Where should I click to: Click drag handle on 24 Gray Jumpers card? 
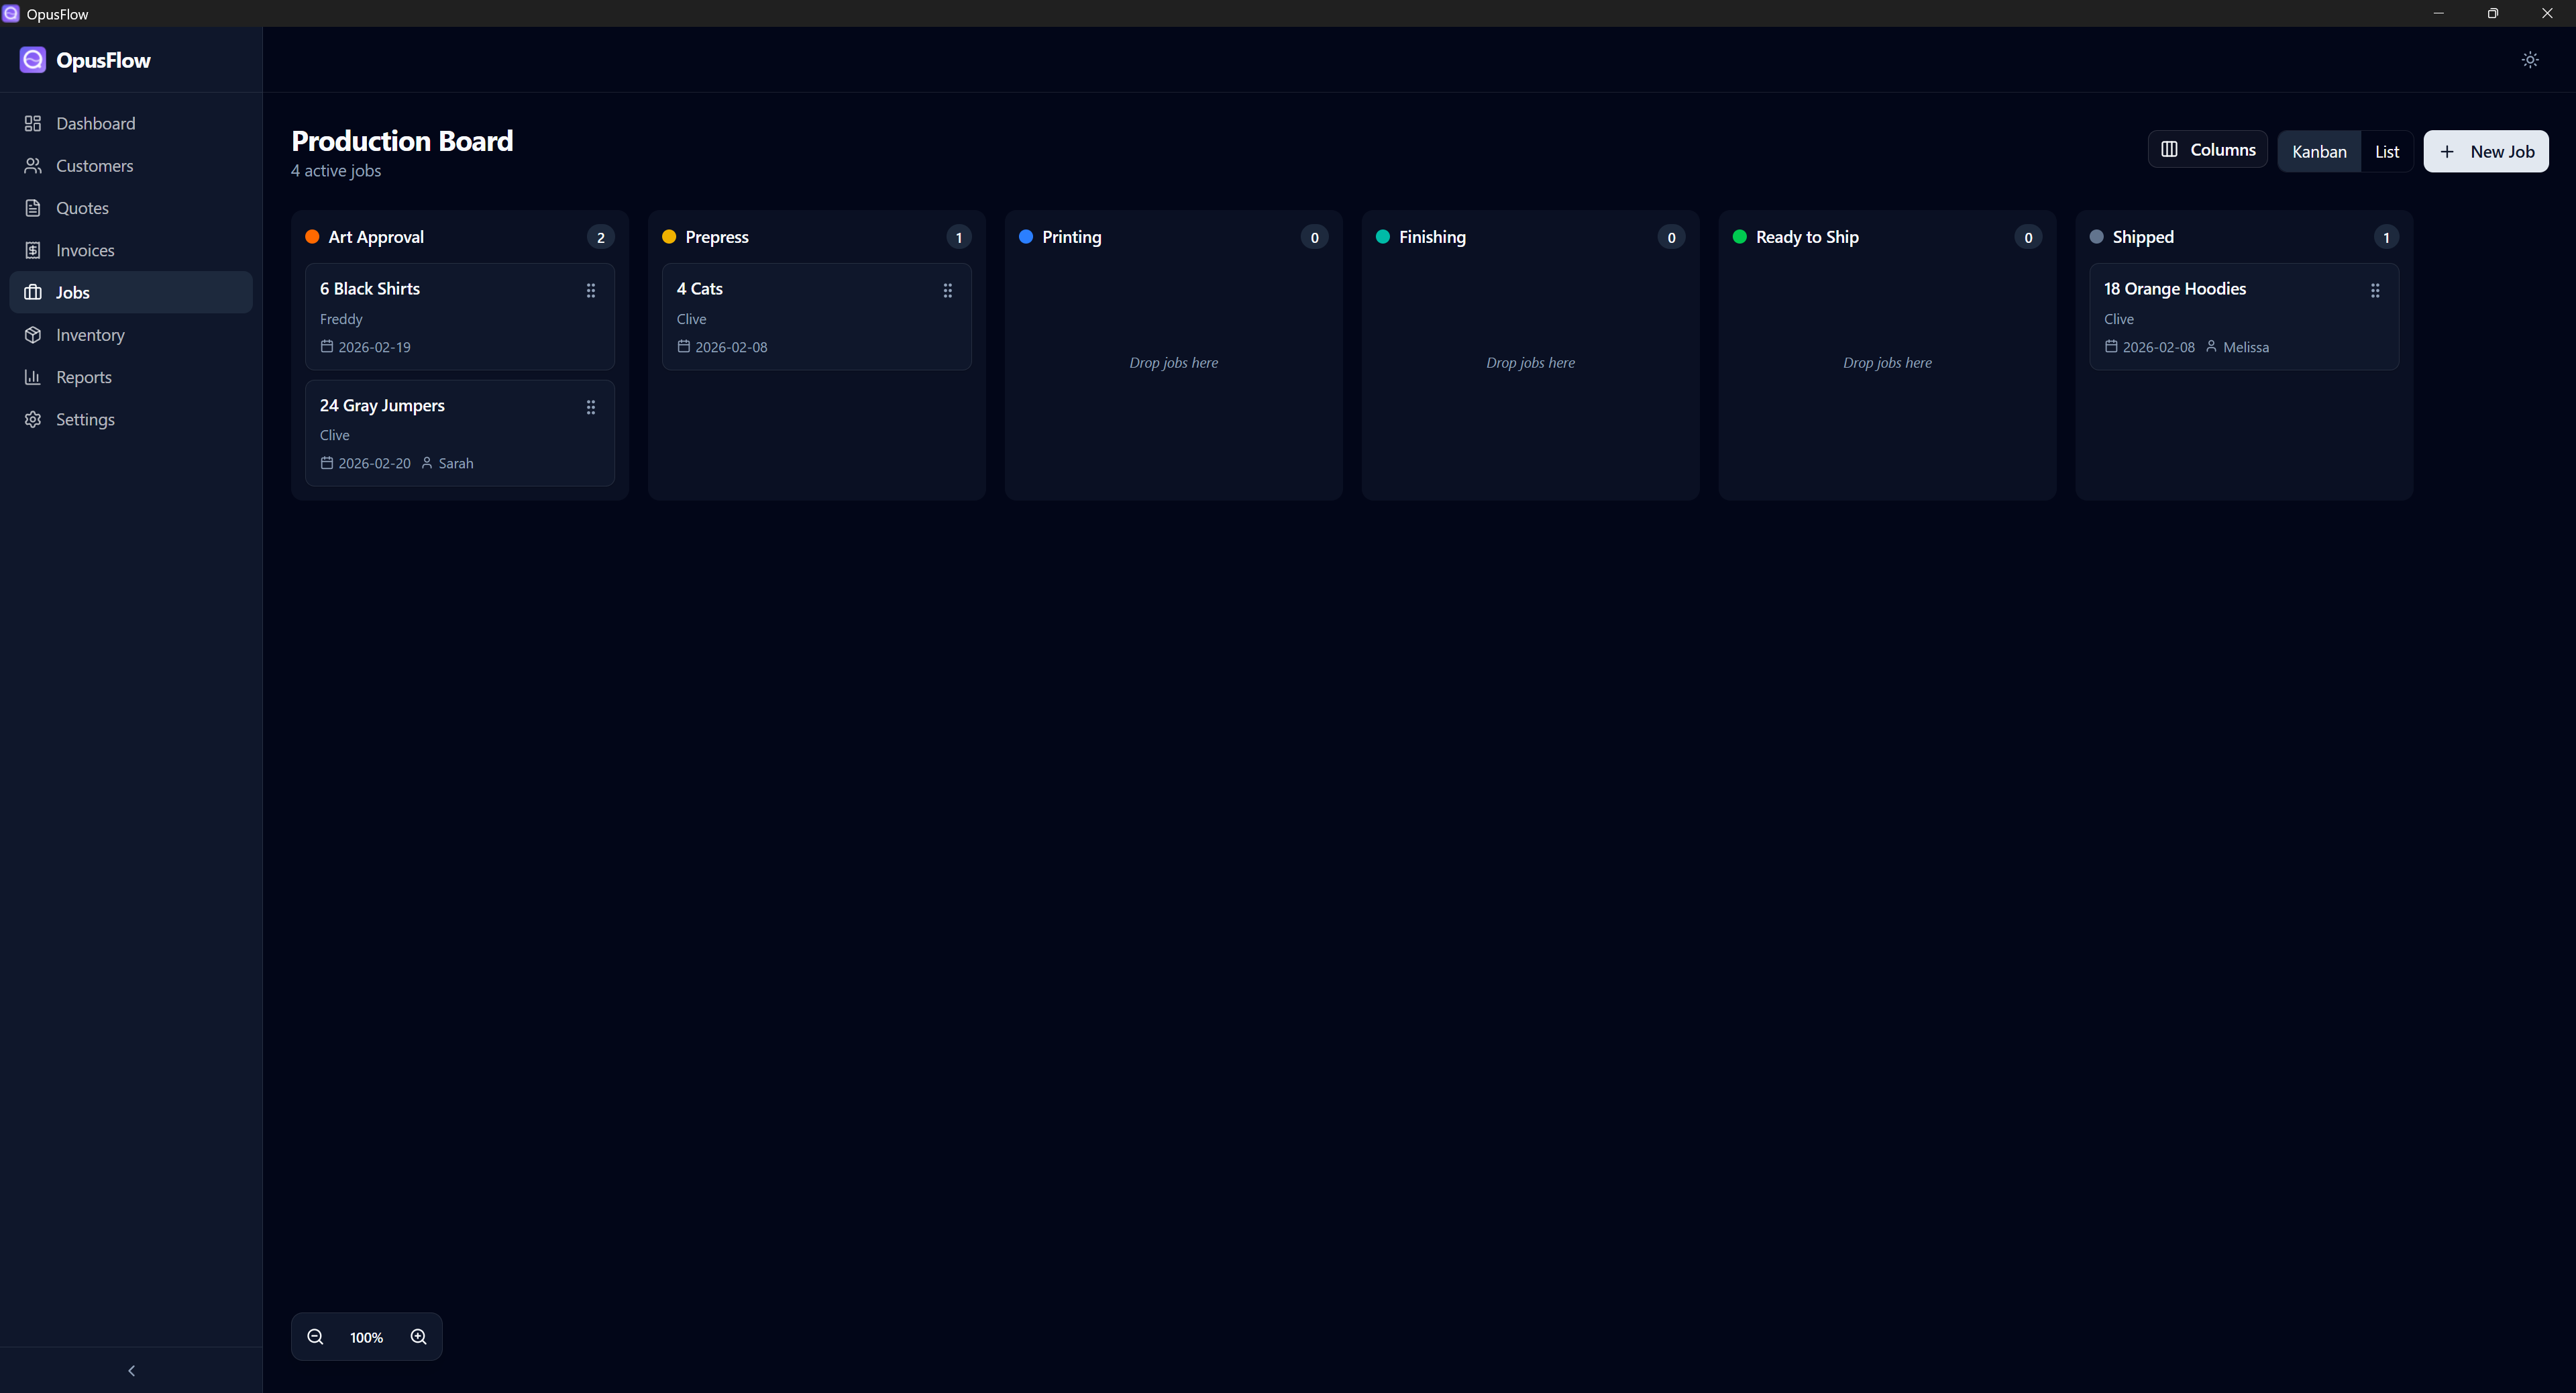click(x=590, y=407)
